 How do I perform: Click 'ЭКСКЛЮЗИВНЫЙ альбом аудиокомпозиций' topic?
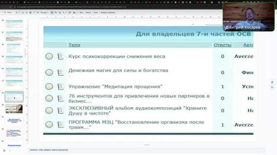(x=138, y=111)
